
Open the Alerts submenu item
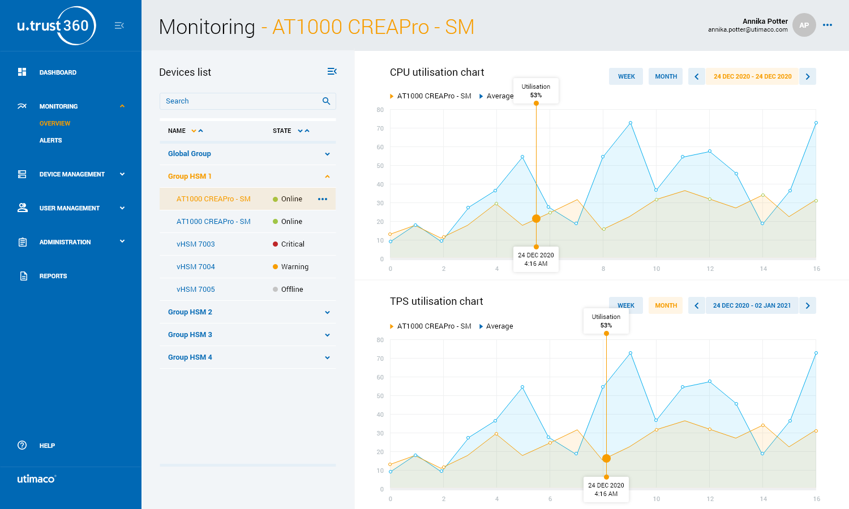coord(50,140)
